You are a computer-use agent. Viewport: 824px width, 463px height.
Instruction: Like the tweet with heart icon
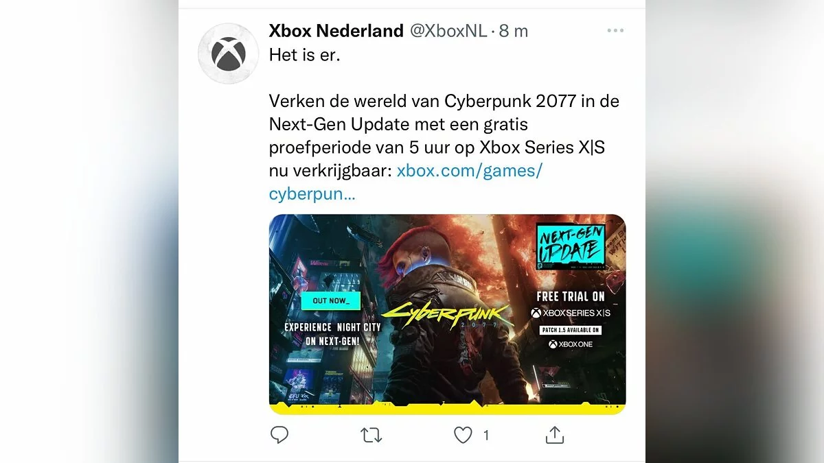(463, 435)
